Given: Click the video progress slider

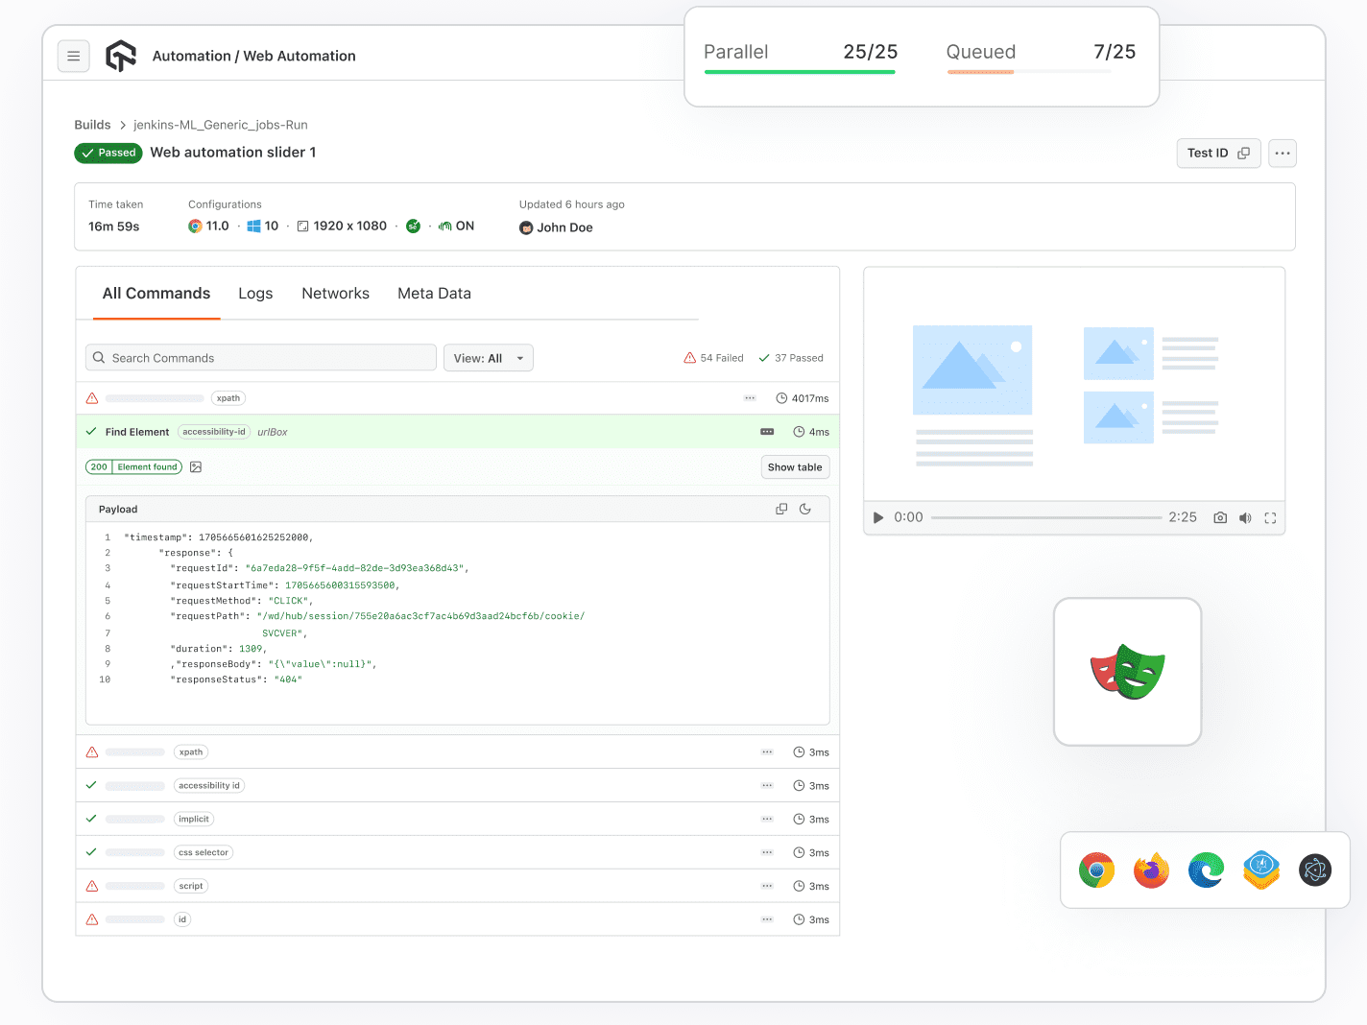Looking at the screenshot, I should point(1045,518).
